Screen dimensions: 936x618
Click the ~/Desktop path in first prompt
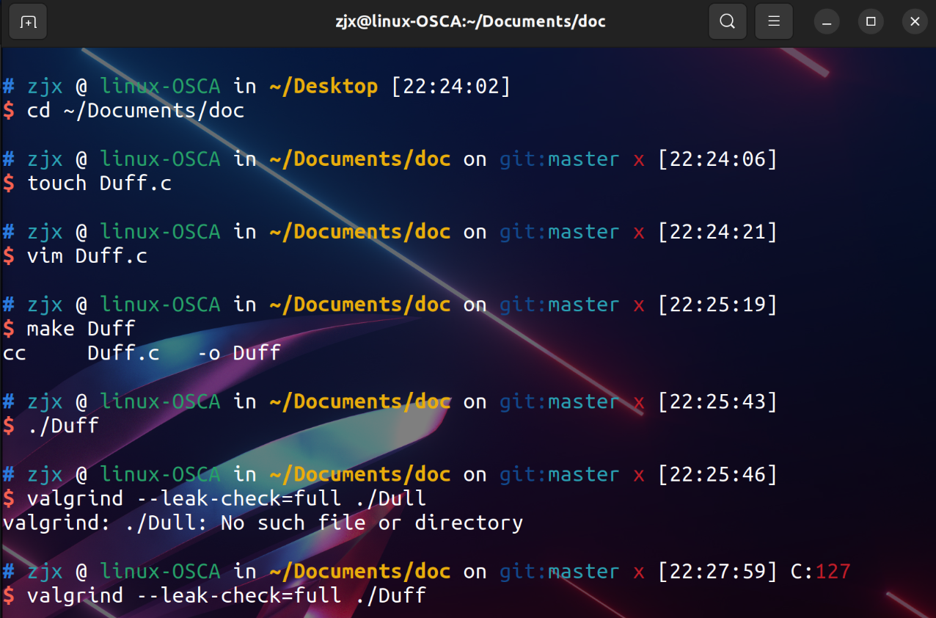coord(323,87)
